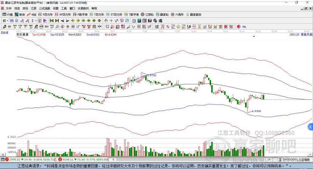313x169 pixels.
Task: Select the red target circle tool
Action: click(x=62, y=27)
